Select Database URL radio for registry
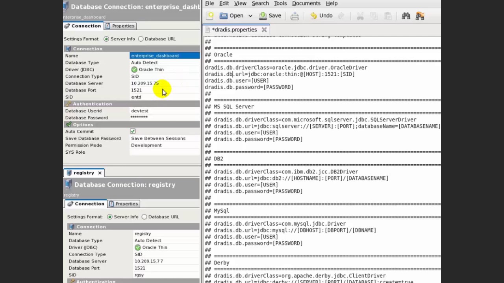This screenshot has height=283, width=504. [145, 217]
